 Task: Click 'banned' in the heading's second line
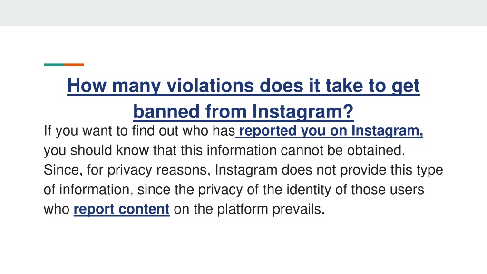coord(166,111)
